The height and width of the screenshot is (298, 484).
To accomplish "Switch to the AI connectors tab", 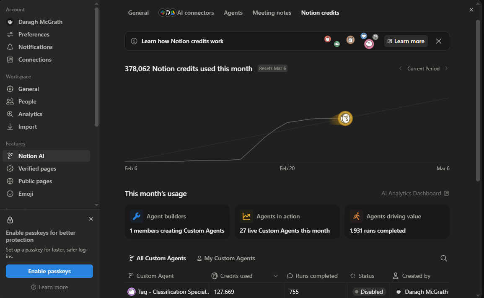I will (x=186, y=13).
